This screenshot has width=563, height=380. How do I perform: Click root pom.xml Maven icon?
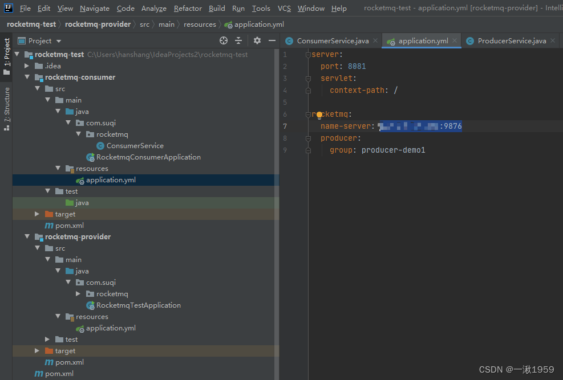pos(39,374)
